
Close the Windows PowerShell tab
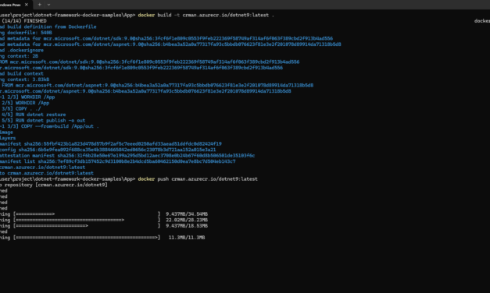[x=27, y=5]
